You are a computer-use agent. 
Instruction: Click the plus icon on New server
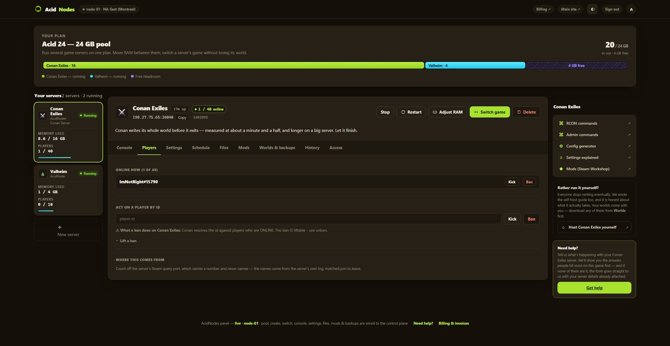pos(60,227)
